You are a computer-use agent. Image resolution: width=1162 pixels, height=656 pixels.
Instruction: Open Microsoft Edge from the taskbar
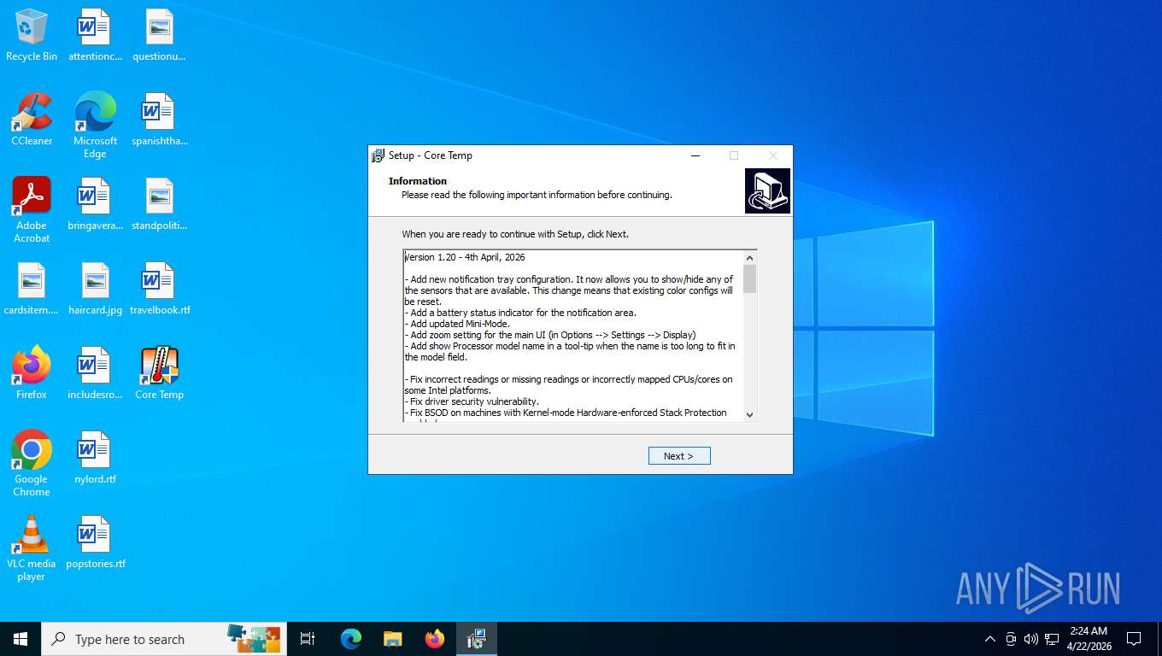pos(351,639)
